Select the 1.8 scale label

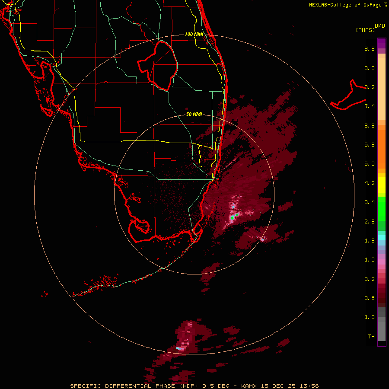click(x=370, y=241)
